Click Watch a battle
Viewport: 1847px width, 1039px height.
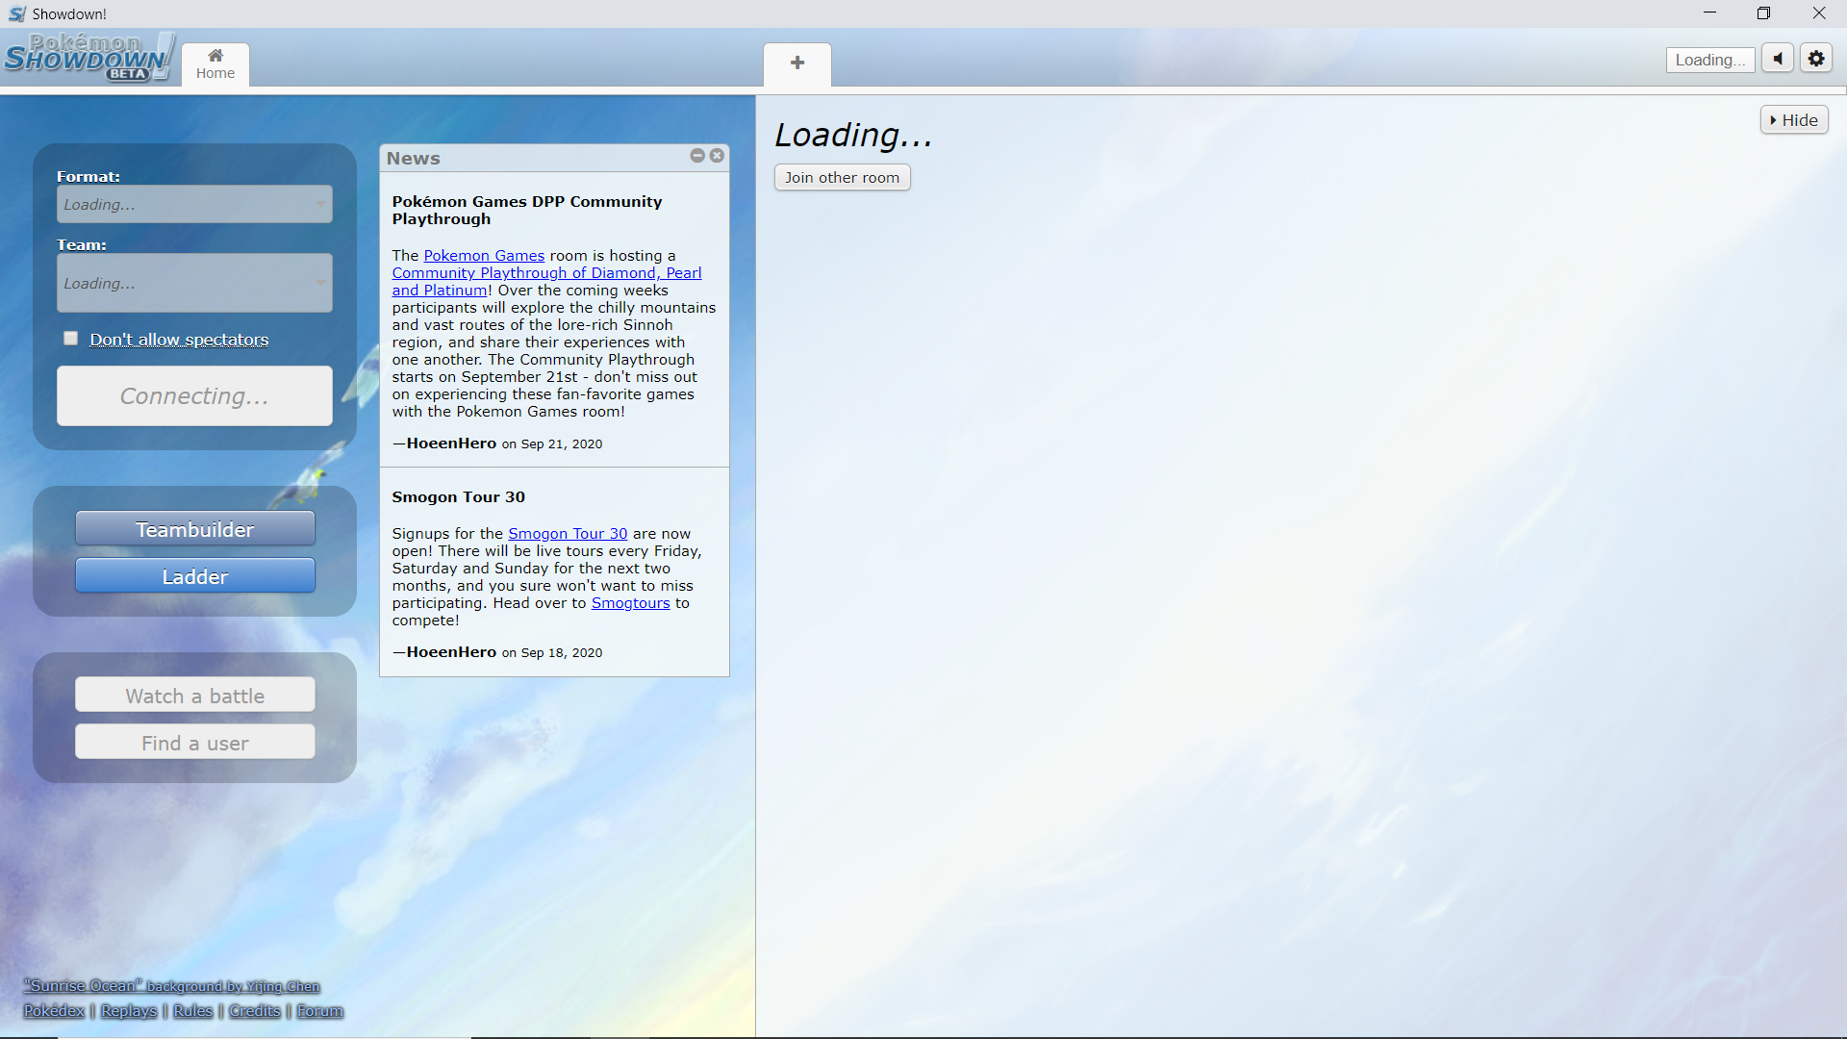point(195,697)
